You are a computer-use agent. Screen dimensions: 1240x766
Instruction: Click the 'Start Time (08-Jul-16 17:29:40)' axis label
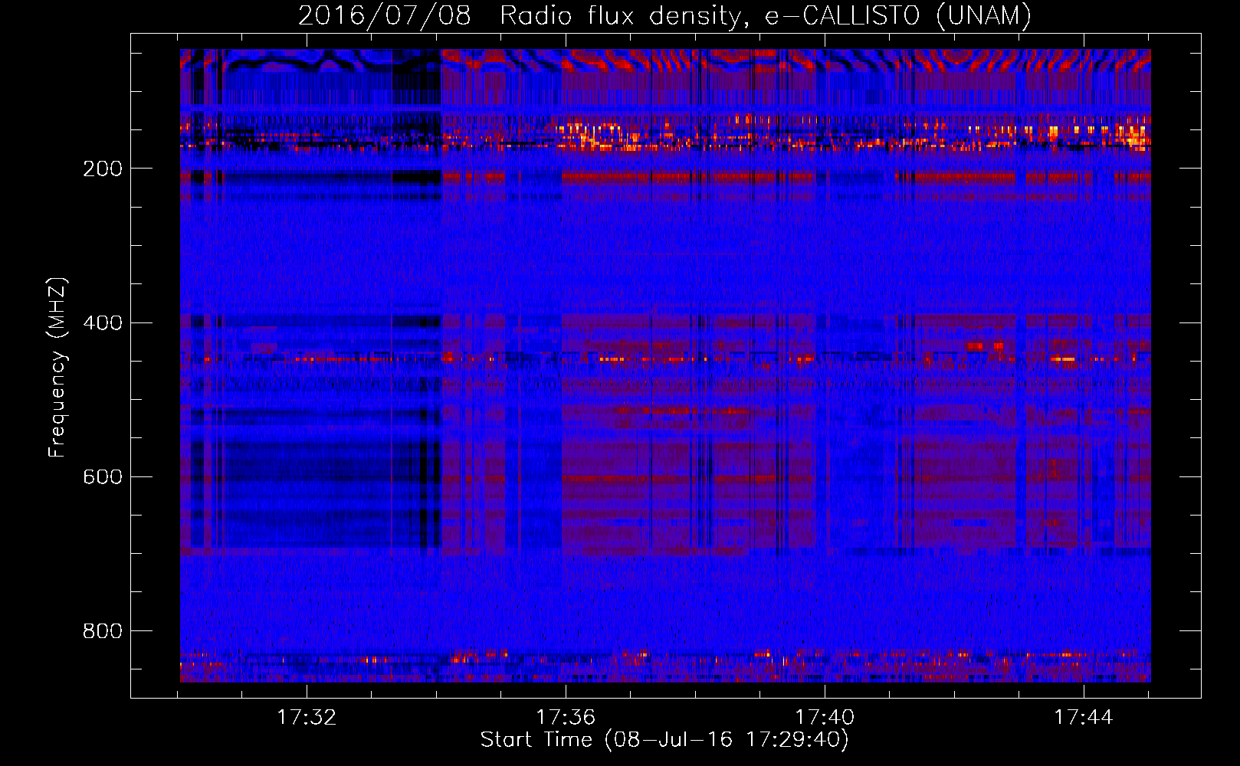[x=664, y=740]
